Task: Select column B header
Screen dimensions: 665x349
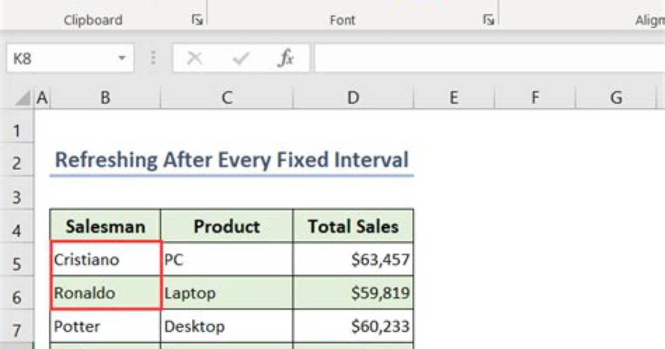Action: tap(105, 98)
